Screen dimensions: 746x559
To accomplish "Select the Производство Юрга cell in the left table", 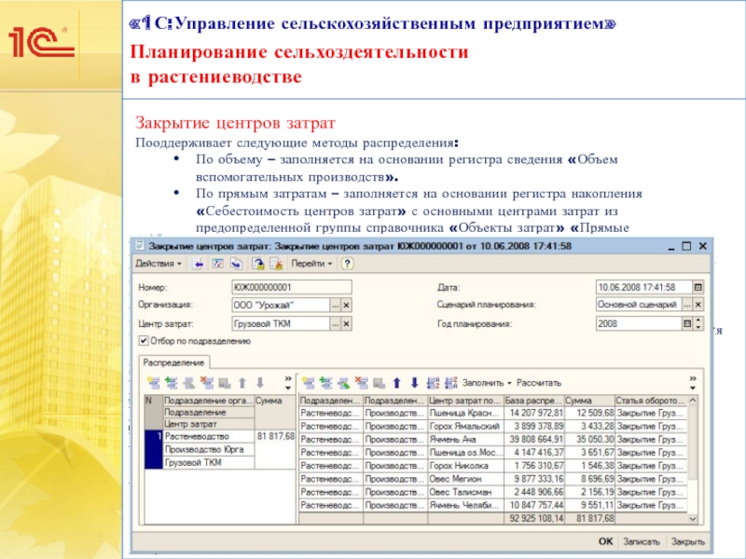I will coord(209,449).
